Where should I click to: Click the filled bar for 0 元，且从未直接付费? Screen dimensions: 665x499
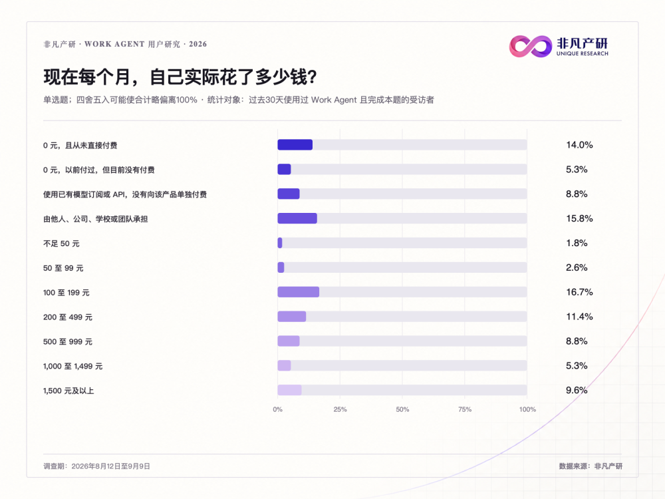[x=295, y=144]
